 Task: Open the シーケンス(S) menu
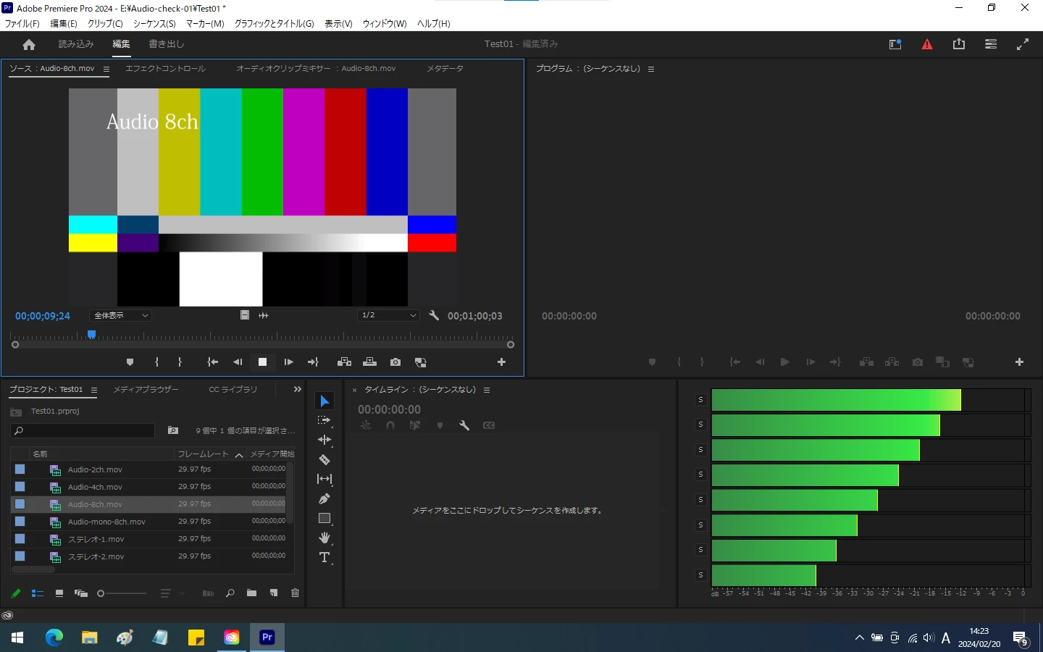click(x=154, y=24)
